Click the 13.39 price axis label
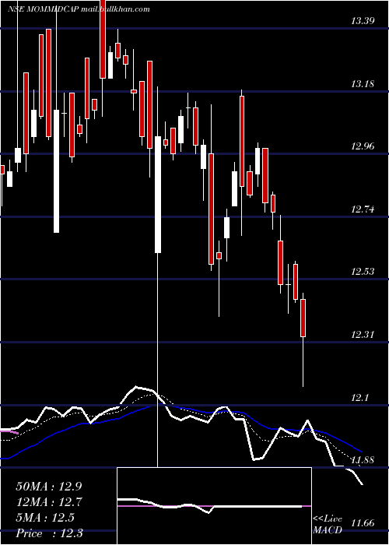The image size is (389, 545). coord(363,21)
